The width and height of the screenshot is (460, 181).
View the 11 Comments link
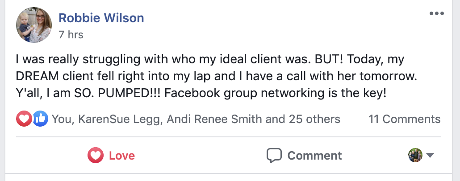coord(404,119)
